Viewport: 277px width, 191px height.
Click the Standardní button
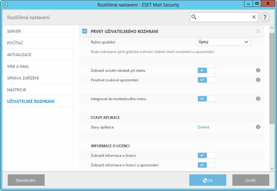tap(26, 180)
